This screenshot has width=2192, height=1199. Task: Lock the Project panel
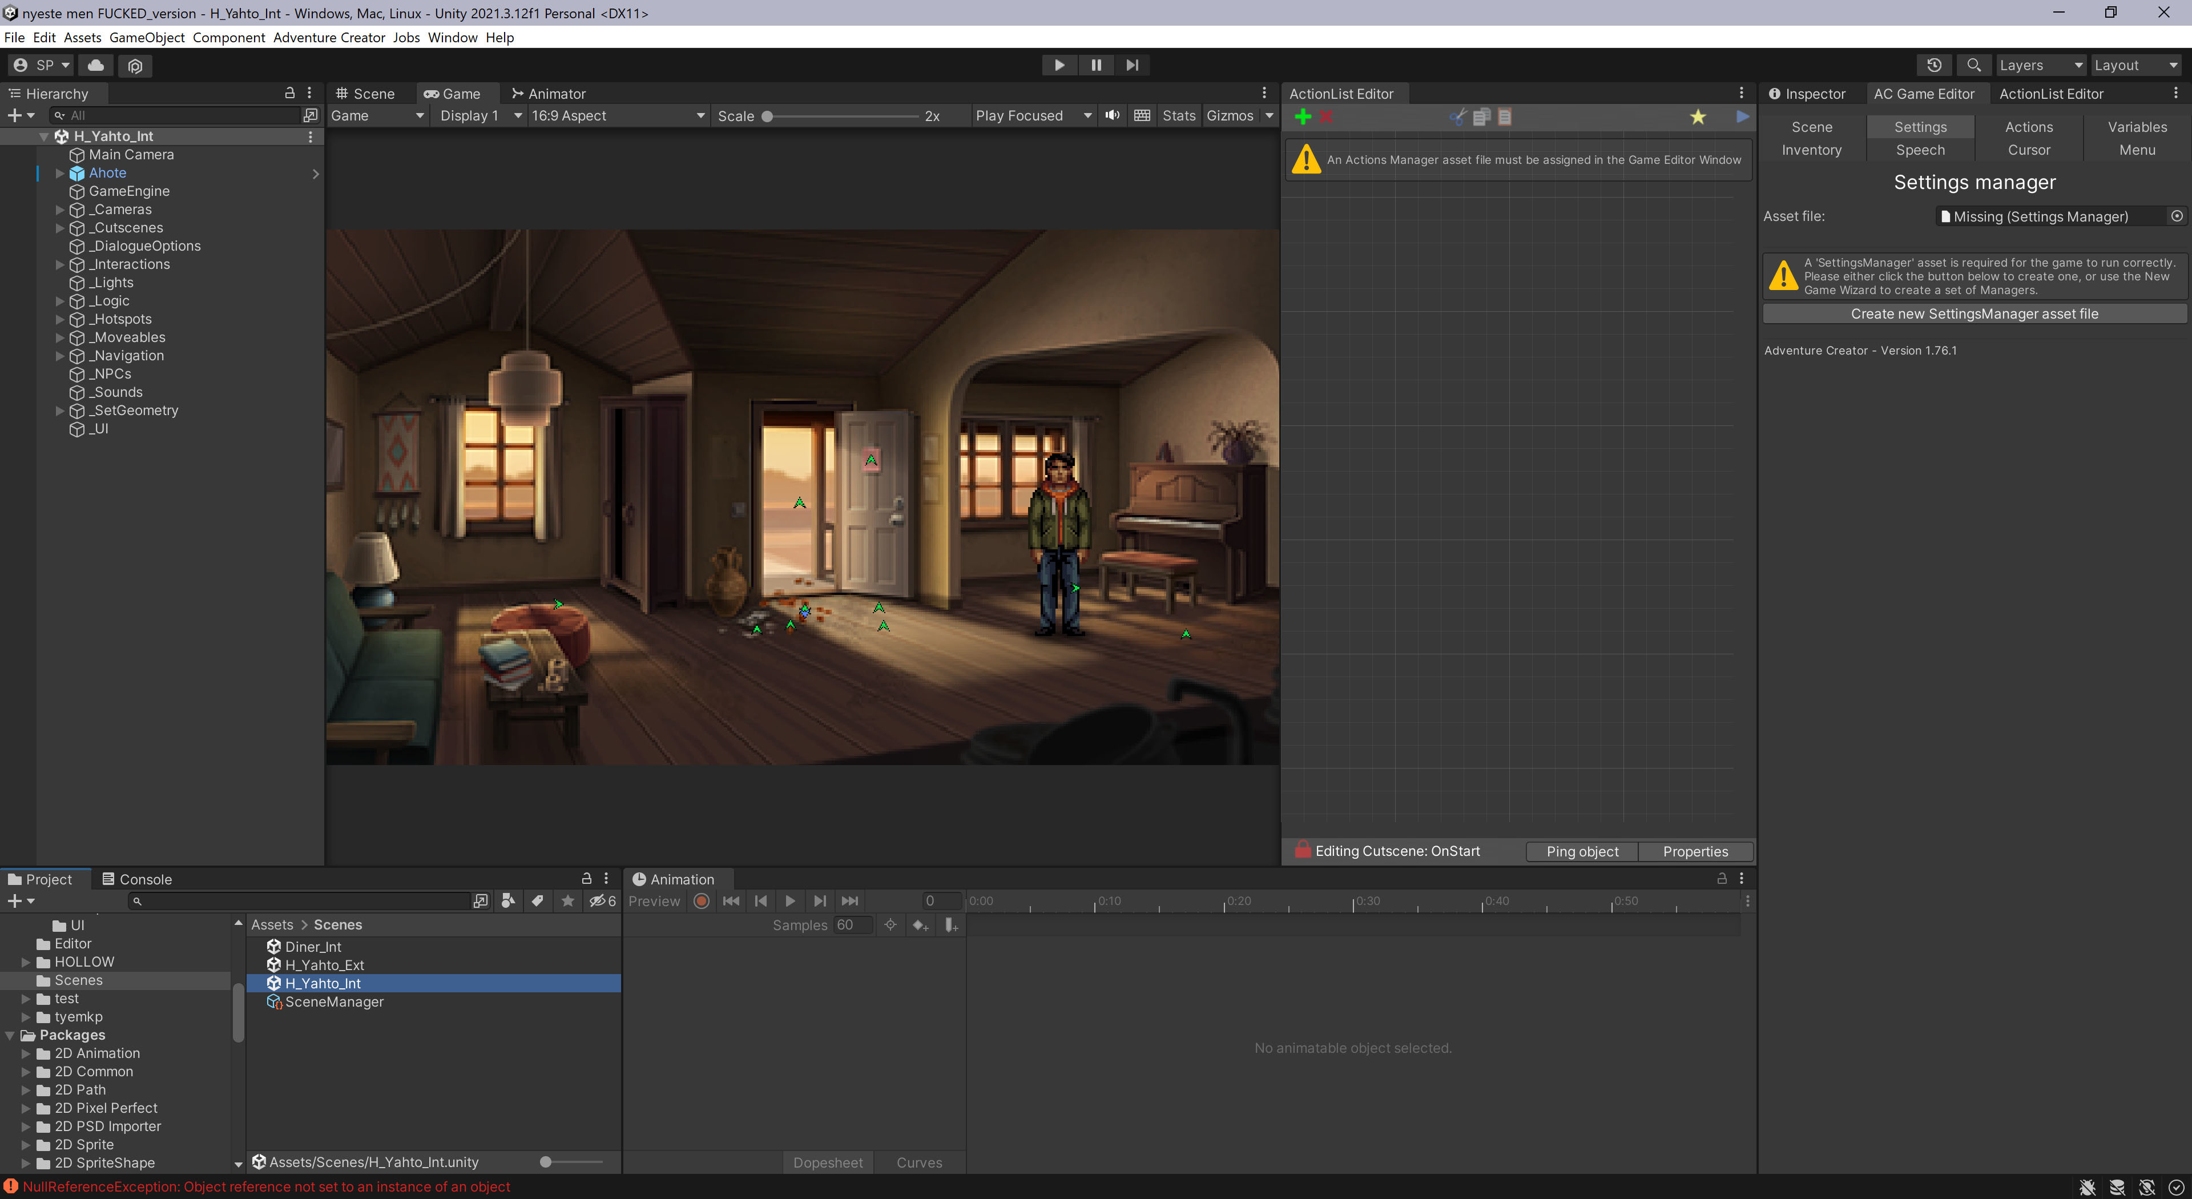coord(586,878)
